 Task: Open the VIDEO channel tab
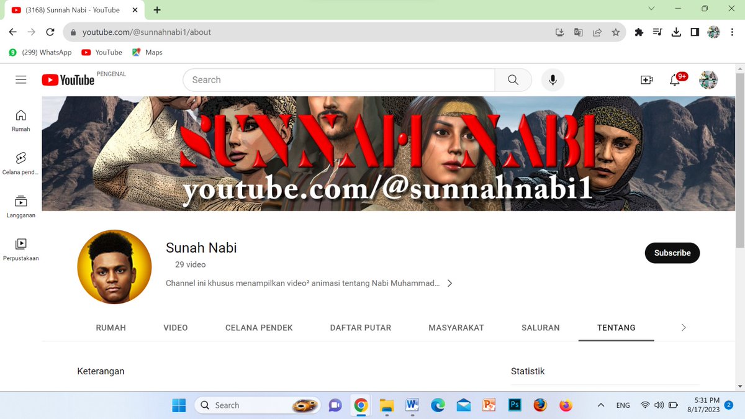pyautogui.click(x=176, y=328)
